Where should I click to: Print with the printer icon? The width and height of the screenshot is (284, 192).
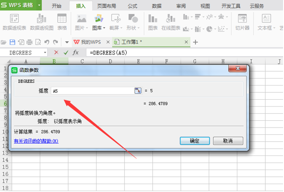pyautogui.click(x=29, y=42)
